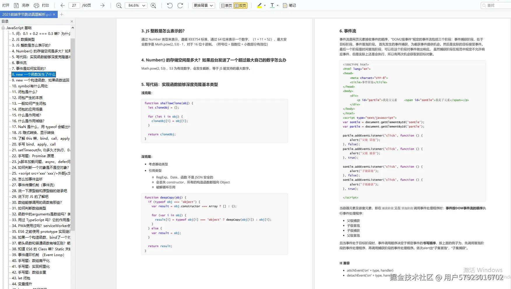Click the page number field showing 27
Image resolution: width=511 pixels, height=289 pixels.
click(74, 5)
